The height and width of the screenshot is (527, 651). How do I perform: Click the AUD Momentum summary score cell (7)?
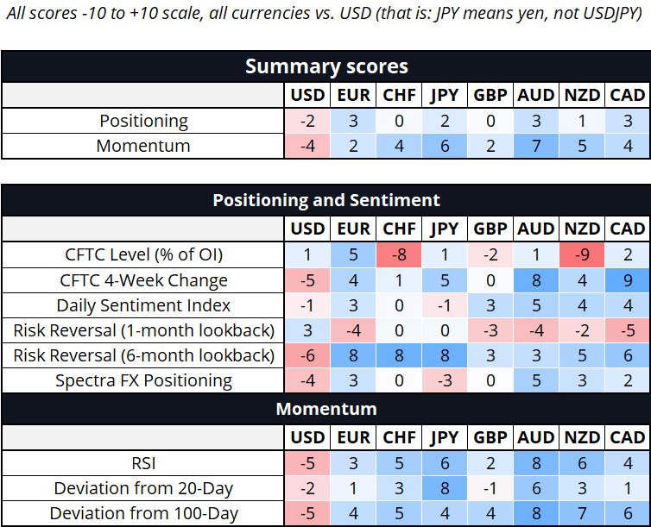pos(535,146)
